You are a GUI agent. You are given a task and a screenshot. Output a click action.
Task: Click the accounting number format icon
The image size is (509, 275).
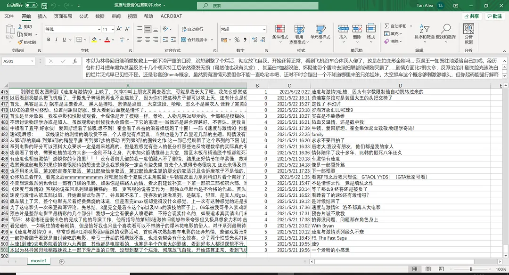(x=224, y=40)
